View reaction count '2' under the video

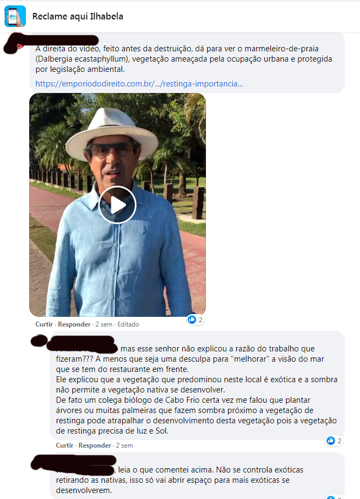click(201, 320)
